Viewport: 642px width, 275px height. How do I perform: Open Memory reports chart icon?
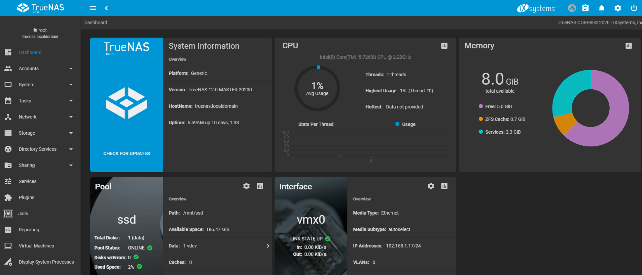(x=629, y=46)
